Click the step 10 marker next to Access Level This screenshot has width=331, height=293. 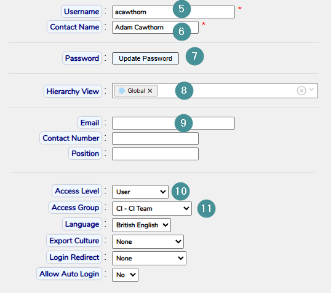[x=181, y=192]
